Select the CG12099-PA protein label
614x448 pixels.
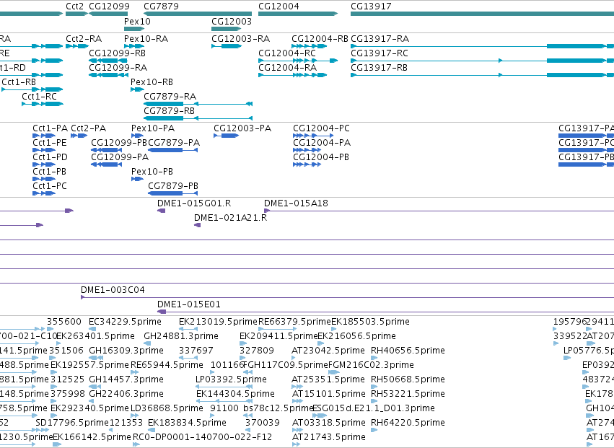coord(120,157)
